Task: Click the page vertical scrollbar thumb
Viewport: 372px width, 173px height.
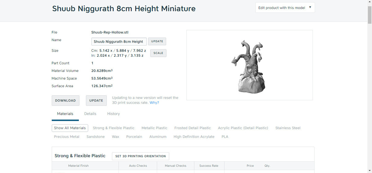Action: click(x=370, y=14)
